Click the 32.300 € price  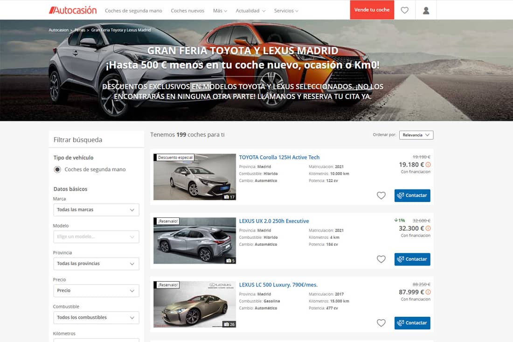click(411, 229)
